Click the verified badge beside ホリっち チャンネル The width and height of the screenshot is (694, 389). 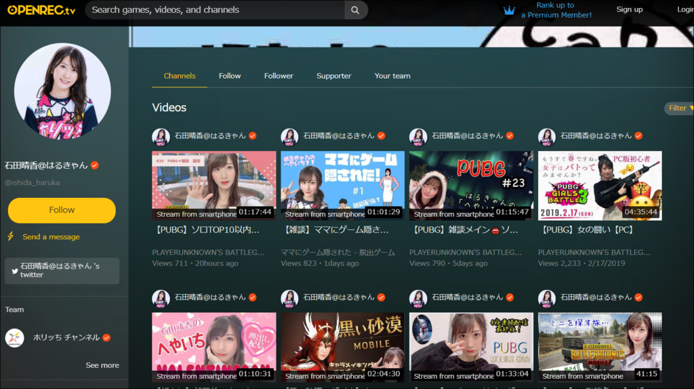[x=106, y=337]
